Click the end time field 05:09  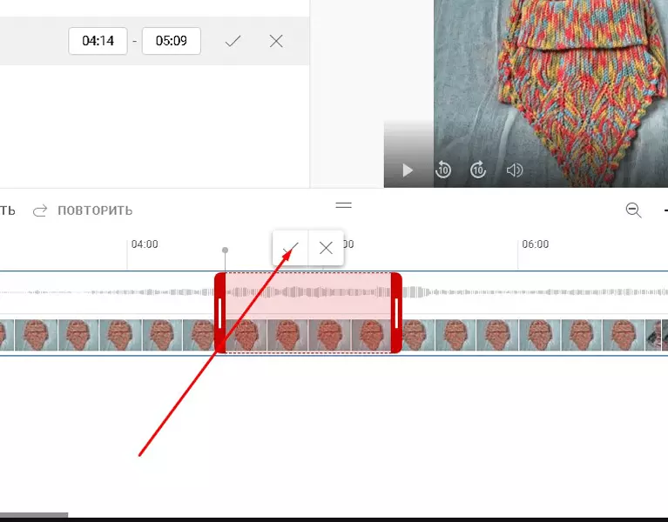[x=172, y=41]
